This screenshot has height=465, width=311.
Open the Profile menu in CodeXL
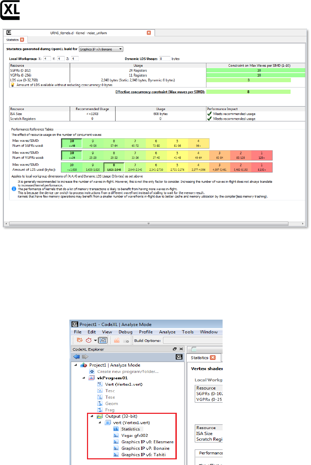point(146,332)
